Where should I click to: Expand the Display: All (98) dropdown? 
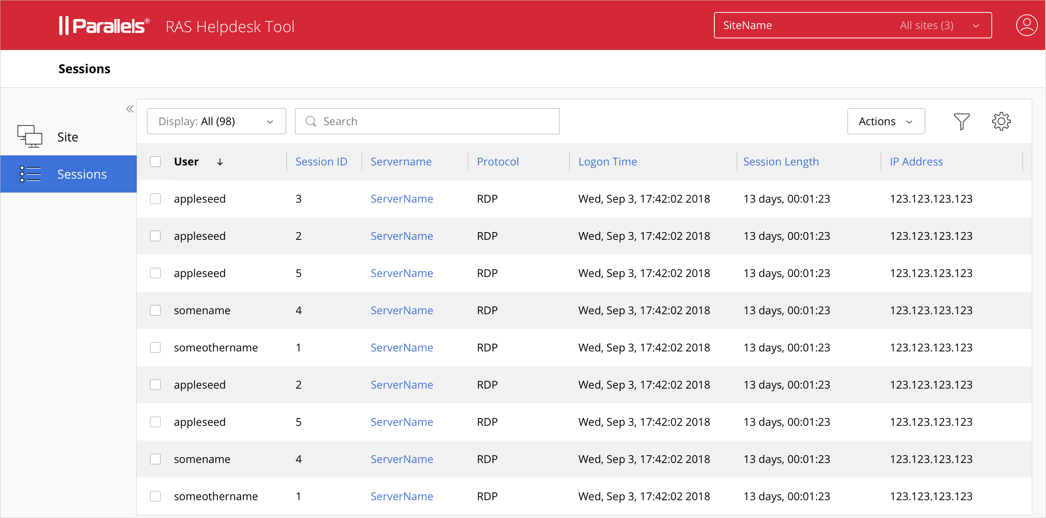pyautogui.click(x=216, y=121)
